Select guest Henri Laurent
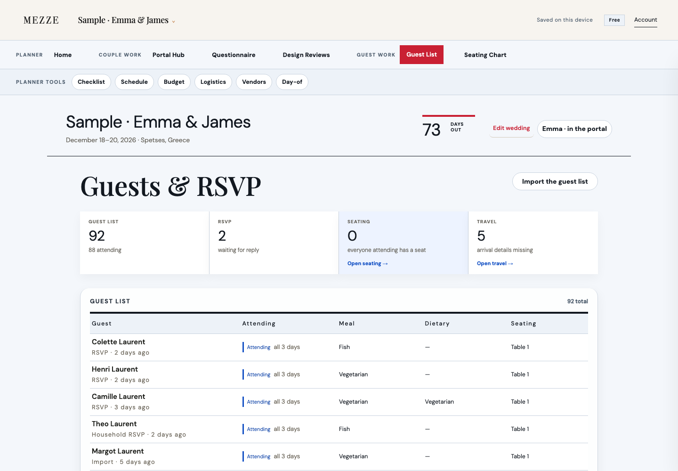 (x=115, y=369)
